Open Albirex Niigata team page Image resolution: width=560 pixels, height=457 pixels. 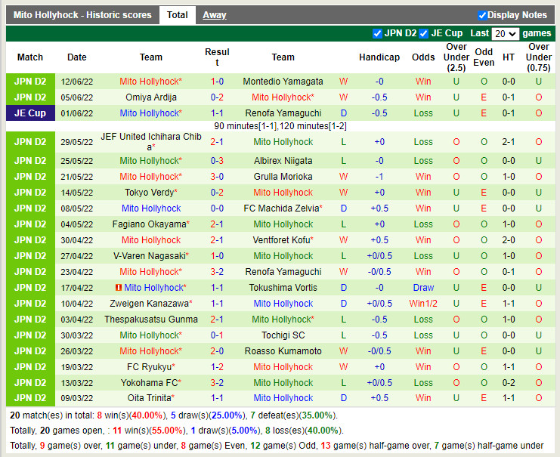pos(283,161)
